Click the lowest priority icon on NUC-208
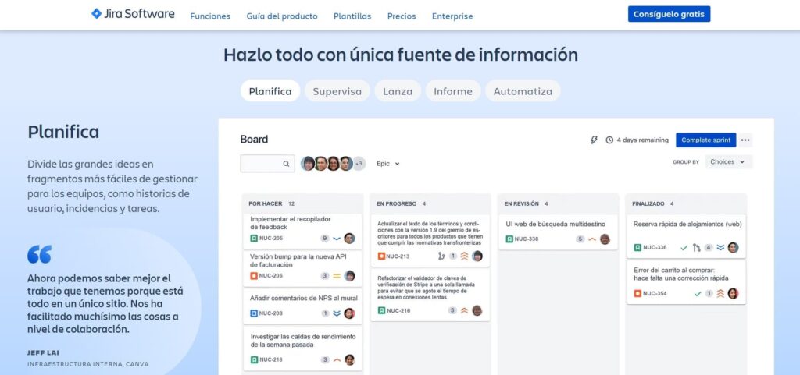This screenshot has width=800, height=375. [337, 313]
